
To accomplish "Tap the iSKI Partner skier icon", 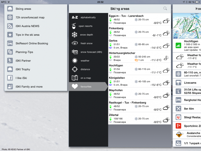I will tap(10, 61).
